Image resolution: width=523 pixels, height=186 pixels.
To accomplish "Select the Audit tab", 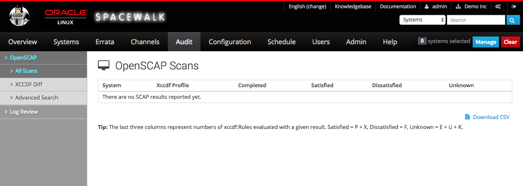I will click(184, 42).
